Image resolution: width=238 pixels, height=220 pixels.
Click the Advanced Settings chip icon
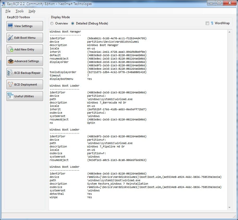(x=10, y=61)
